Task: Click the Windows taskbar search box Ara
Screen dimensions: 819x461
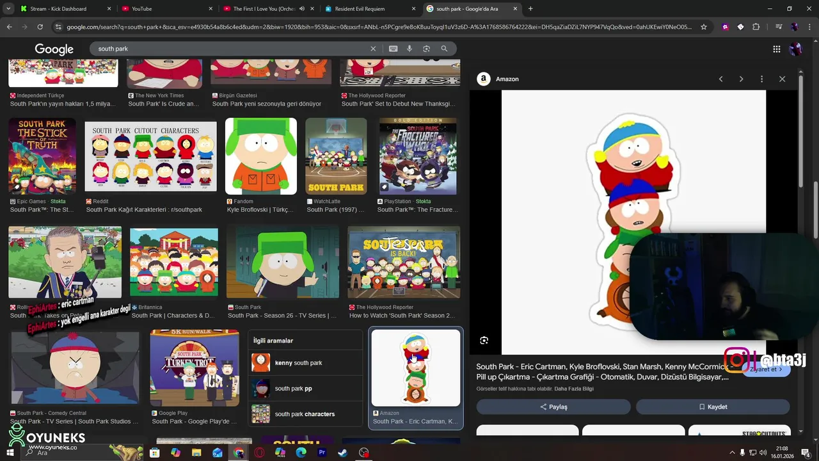Action: [81, 453]
